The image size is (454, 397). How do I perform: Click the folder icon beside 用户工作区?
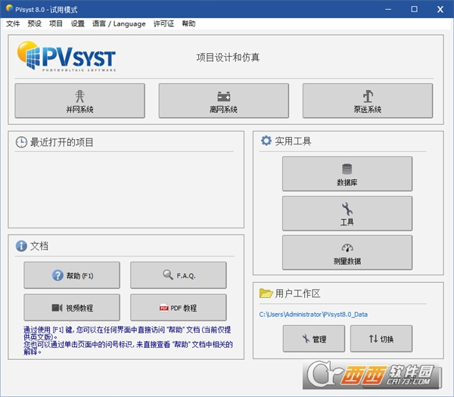coord(266,293)
